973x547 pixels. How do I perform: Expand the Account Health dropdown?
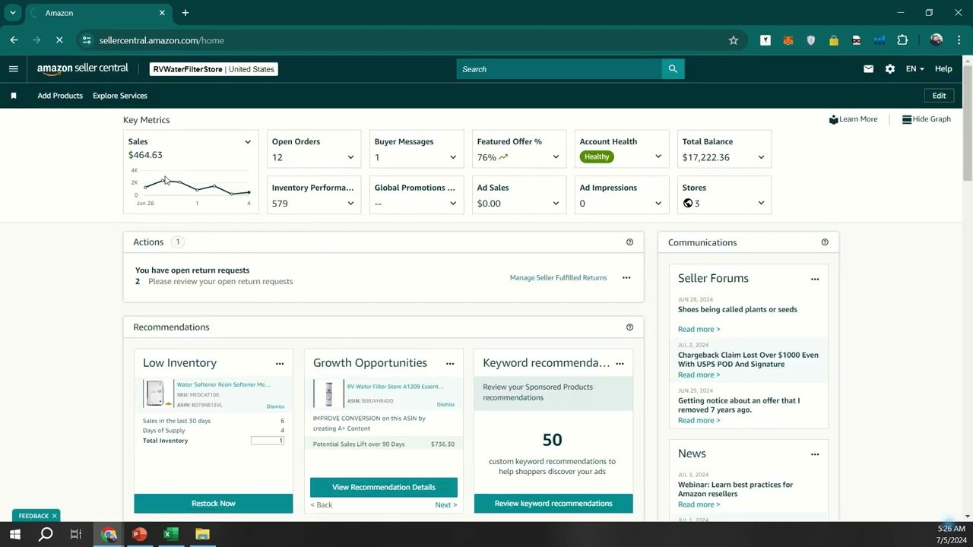click(x=658, y=157)
